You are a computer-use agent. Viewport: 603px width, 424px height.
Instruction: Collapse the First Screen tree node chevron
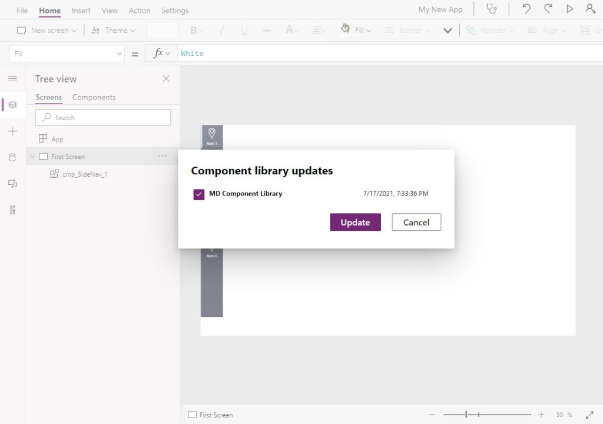coord(32,156)
